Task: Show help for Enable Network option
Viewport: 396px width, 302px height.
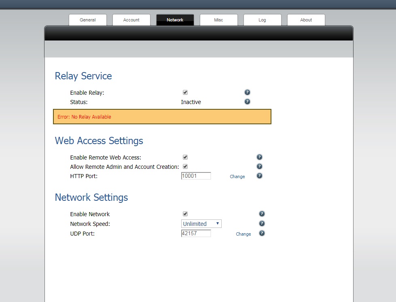Action: tap(262, 214)
